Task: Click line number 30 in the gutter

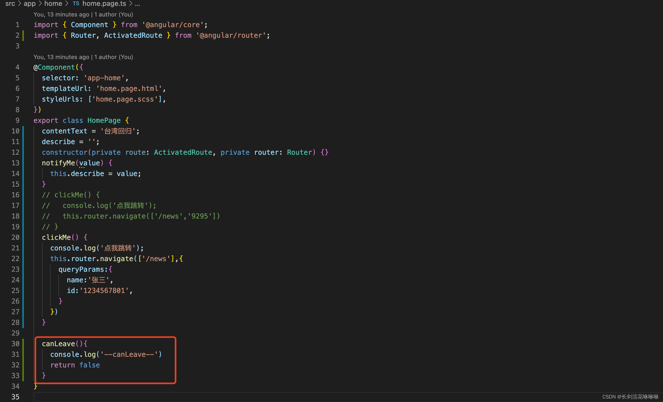Action: tap(15, 344)
